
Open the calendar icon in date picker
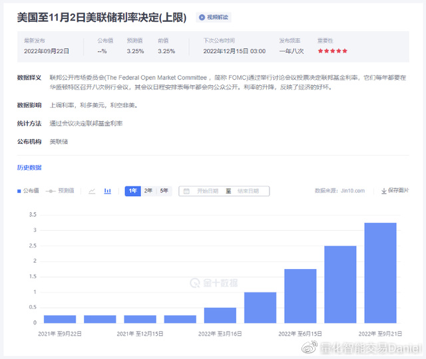(x=186, y=191)
